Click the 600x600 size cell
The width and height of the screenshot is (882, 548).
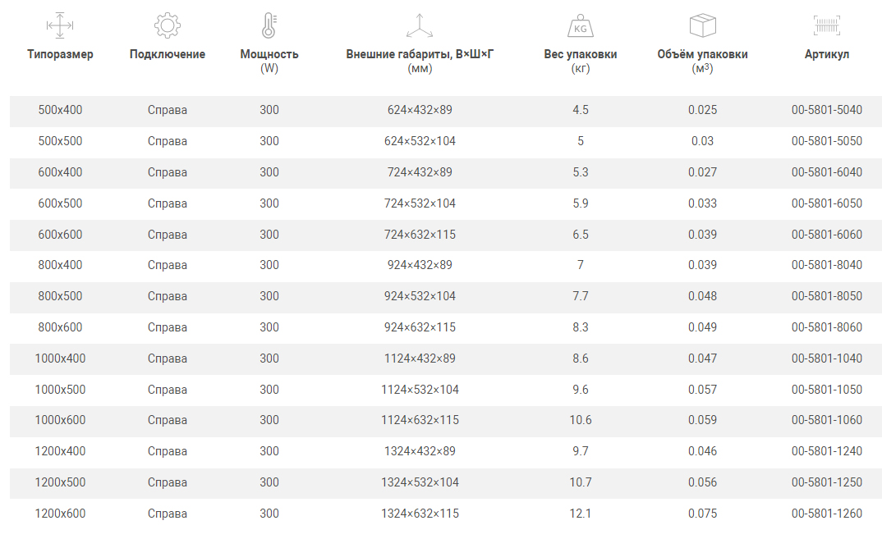coord(60,235)
